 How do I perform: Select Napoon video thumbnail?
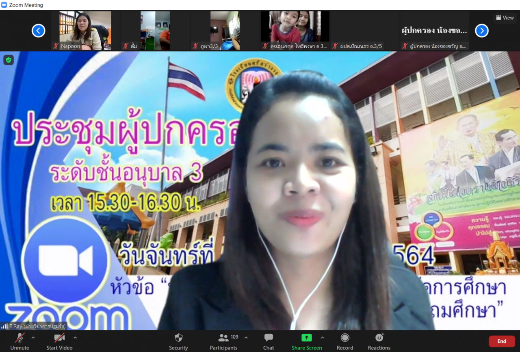coord(86,30)
